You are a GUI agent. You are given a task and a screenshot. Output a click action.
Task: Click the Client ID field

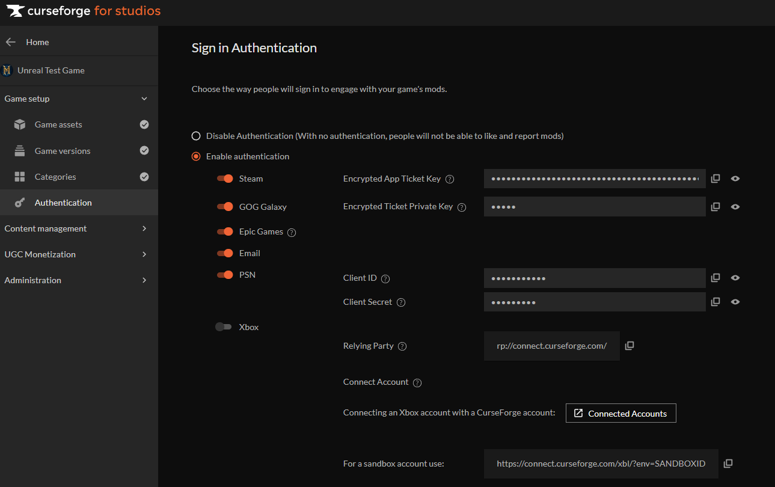[x=595, y=278]
